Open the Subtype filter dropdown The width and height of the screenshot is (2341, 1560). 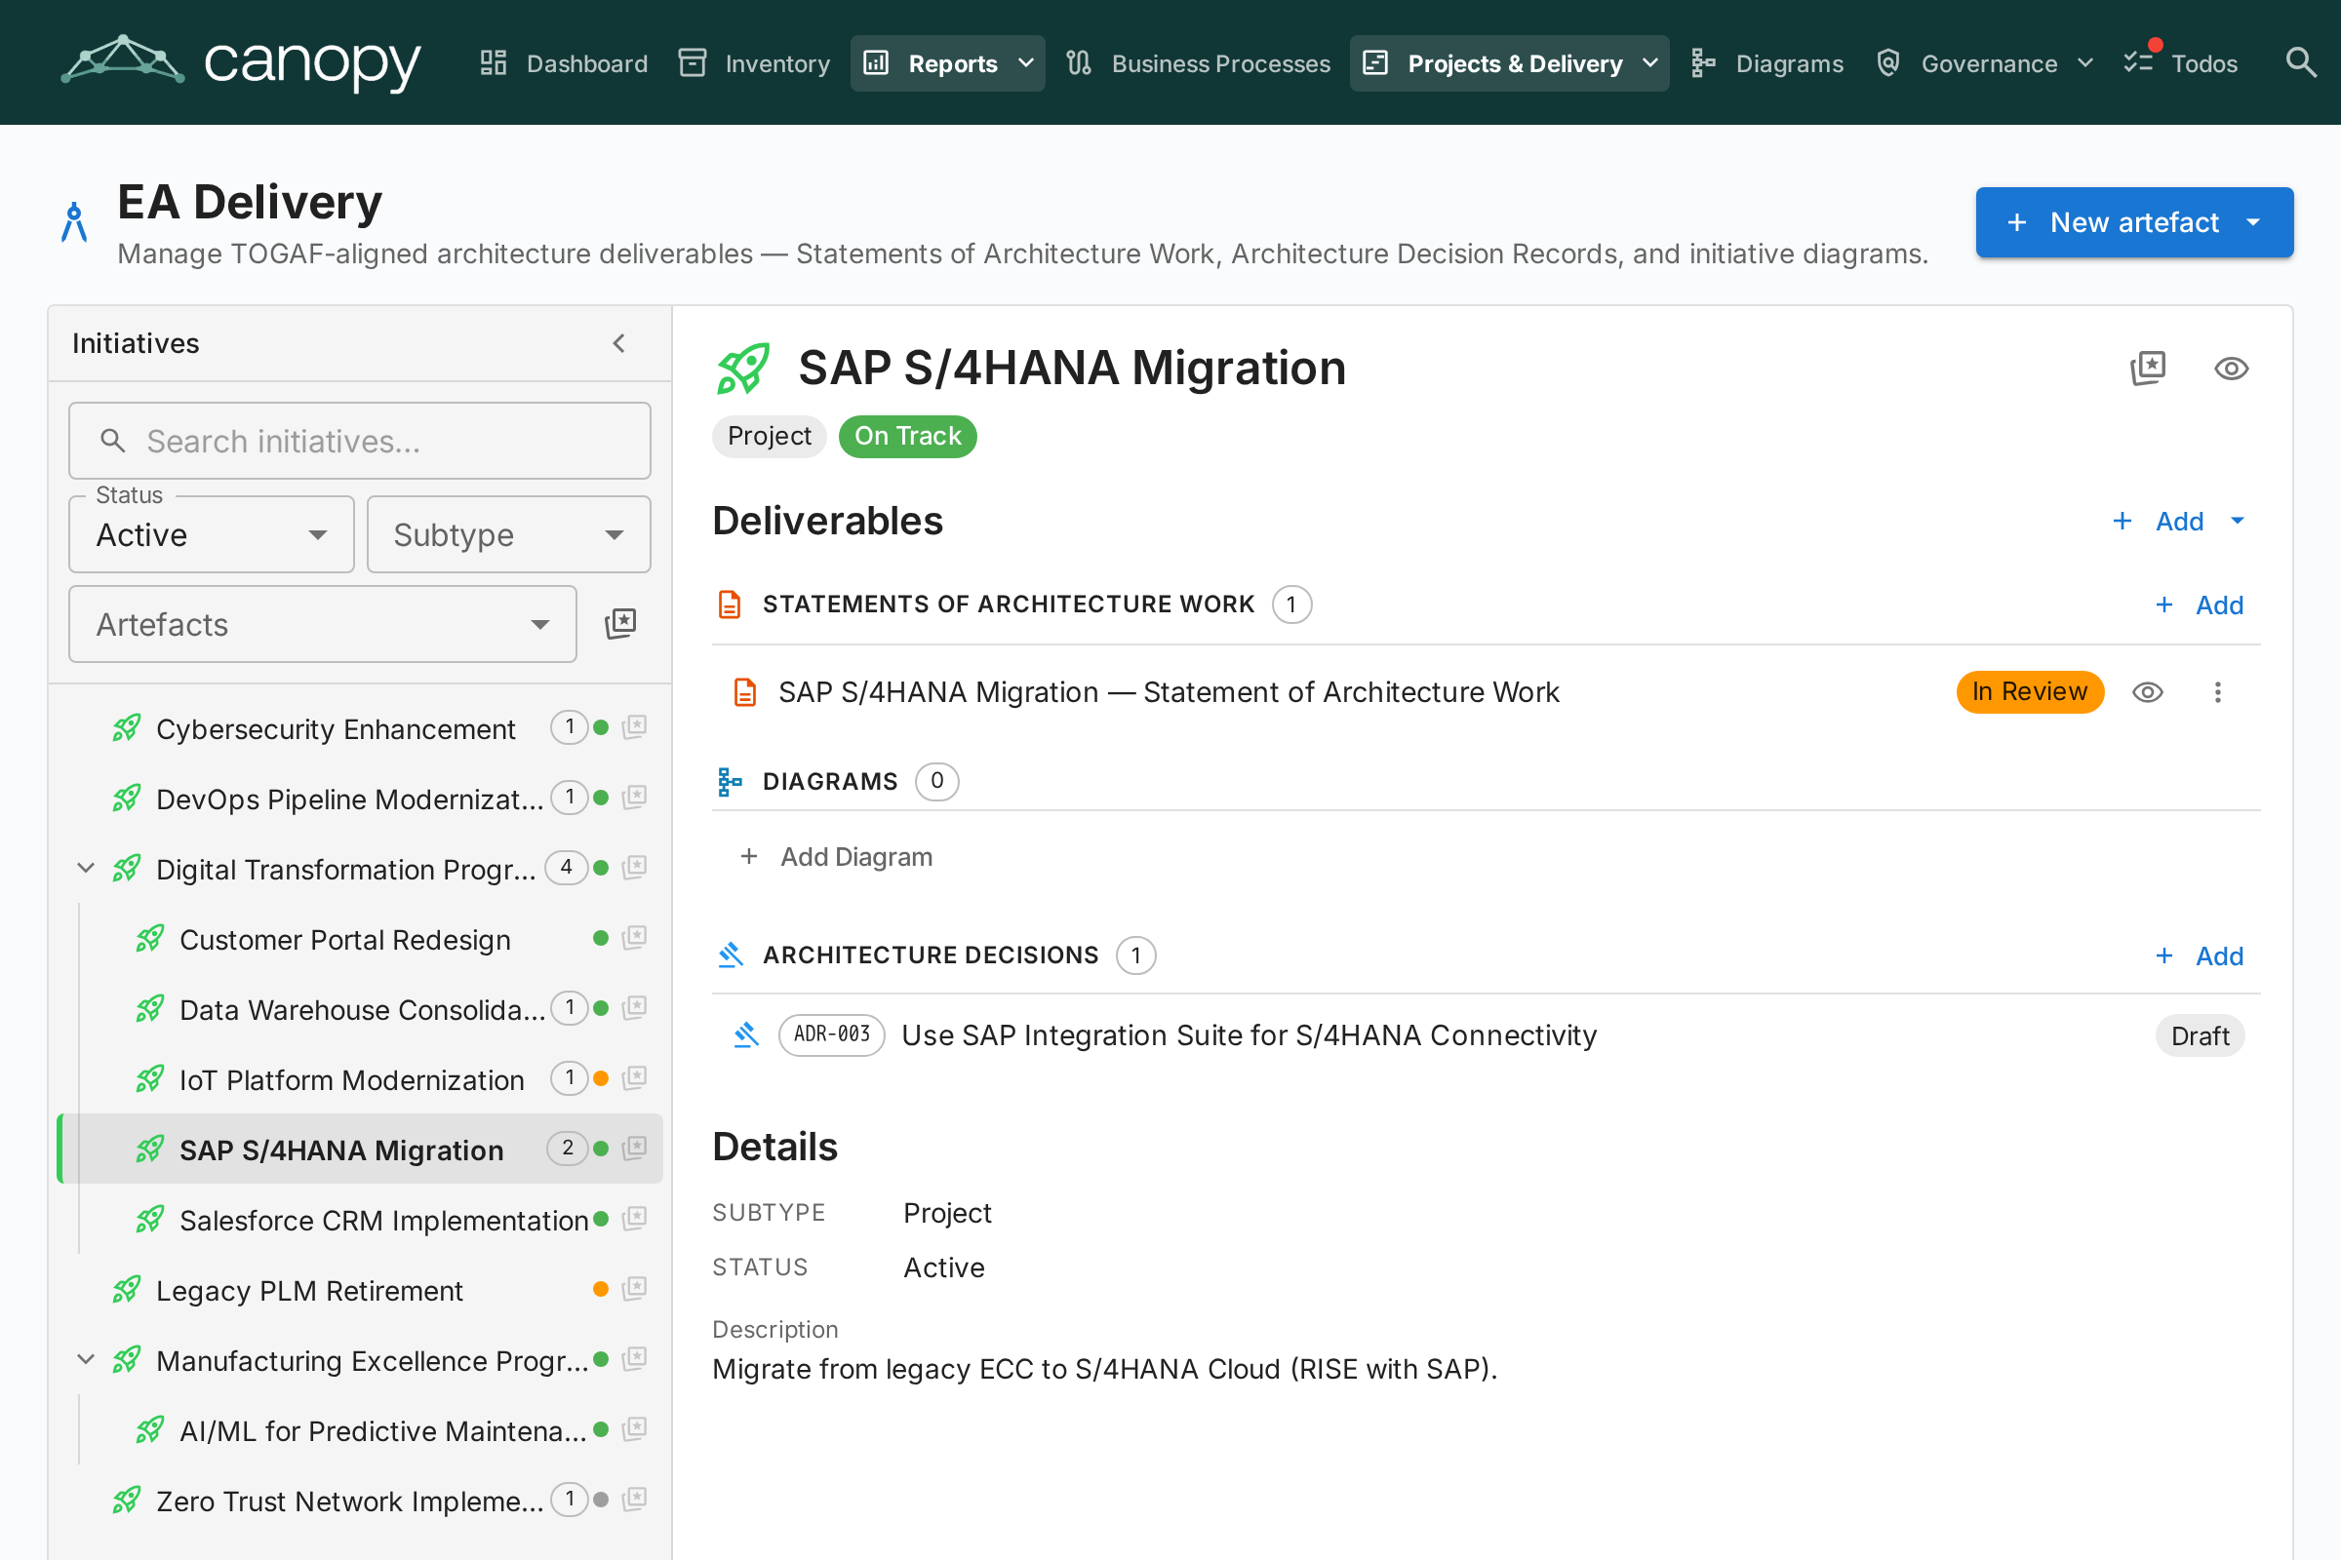point(508,535)
